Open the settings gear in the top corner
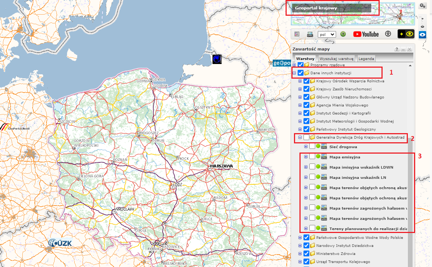This screenshot has height=267, width=432. pyautogui.click(x=422, y=5)
